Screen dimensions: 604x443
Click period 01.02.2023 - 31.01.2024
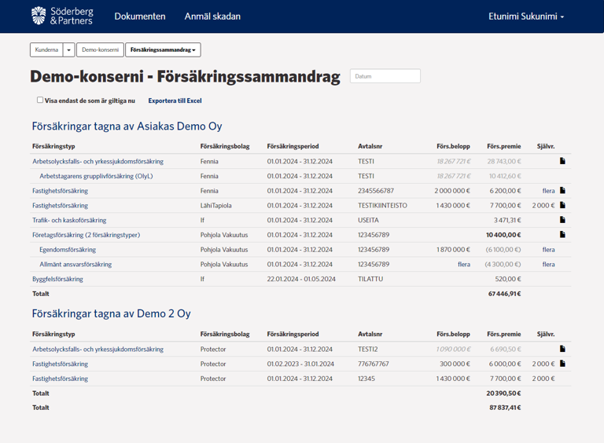pyautogui.click(x=300, y=364)
